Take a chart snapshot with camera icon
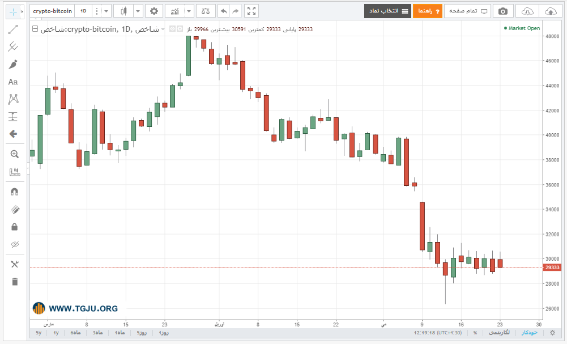 pyautogui.click(x=502, y=11)
